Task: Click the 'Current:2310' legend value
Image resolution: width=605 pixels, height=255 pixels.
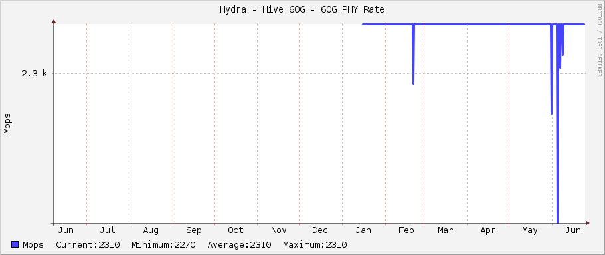Action: click(88, 245)
